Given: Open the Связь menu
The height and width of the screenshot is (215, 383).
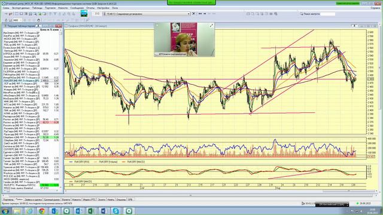Looking at the screenshot, I should pyautogui.click(x=6, y=8).
